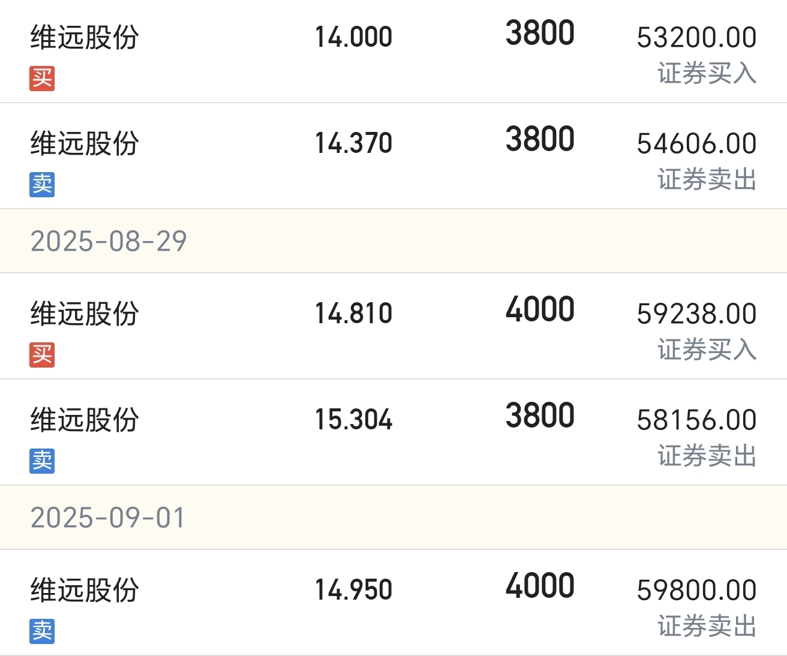Viewport: 787px width, 656px height.
Task: Click the 证券卖出 label under 58156.00
Action: [x=707, y=456]
